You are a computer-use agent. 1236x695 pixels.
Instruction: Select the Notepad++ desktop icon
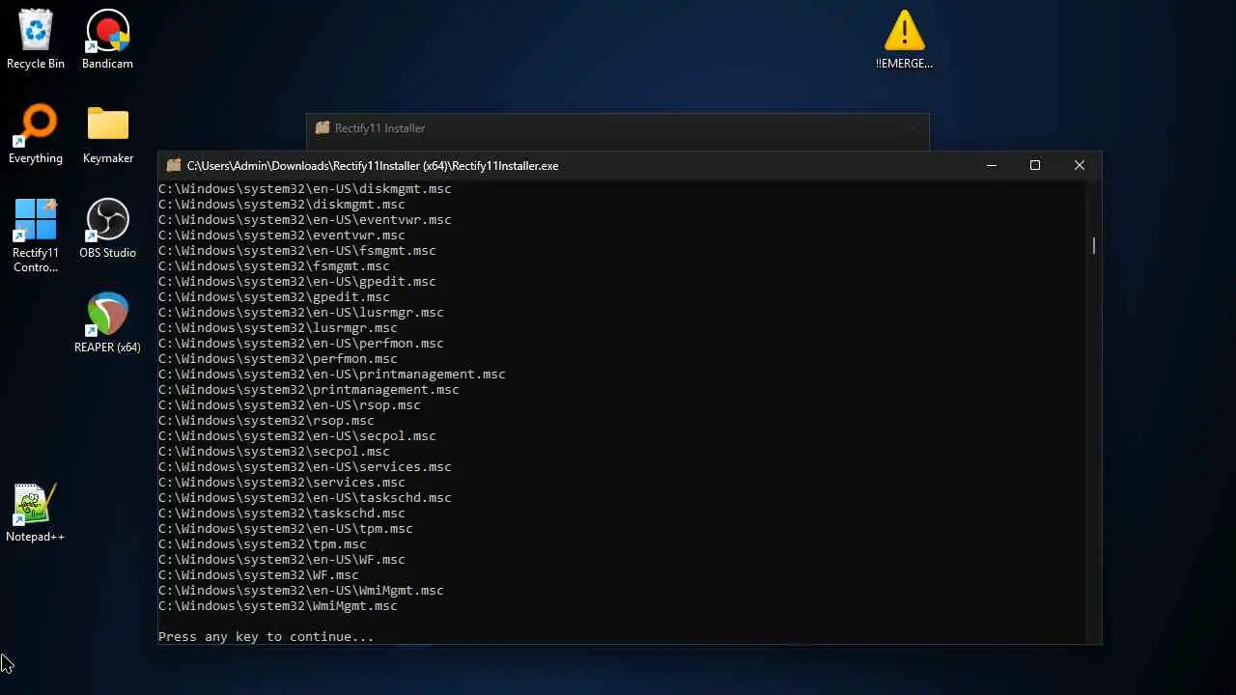click(36, 513)
